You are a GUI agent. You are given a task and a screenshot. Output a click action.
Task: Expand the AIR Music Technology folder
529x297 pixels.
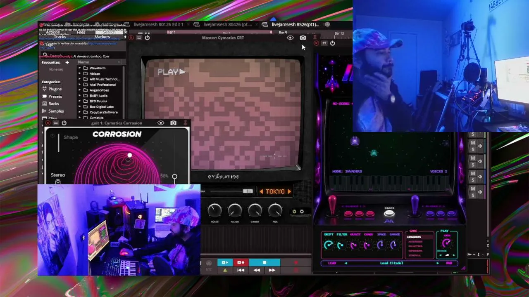pyautogui.click(x=79, y=79)
